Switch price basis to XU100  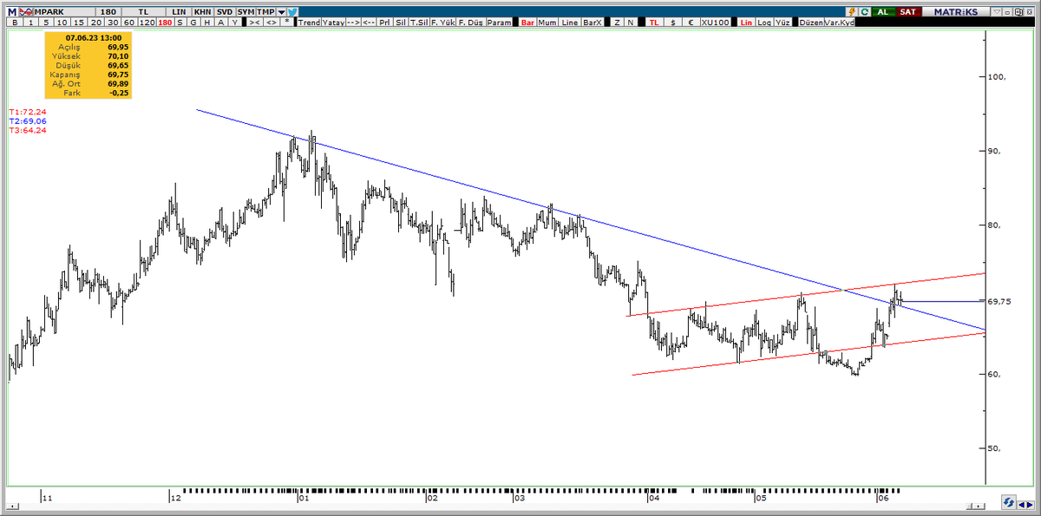[x=716, y=23]
